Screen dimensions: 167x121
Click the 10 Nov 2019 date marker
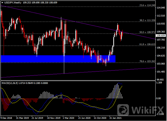pos(54,118)
